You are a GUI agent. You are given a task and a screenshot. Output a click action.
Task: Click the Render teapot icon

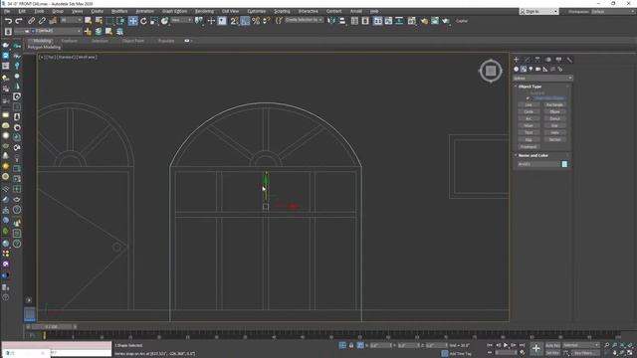coord(446,21)
